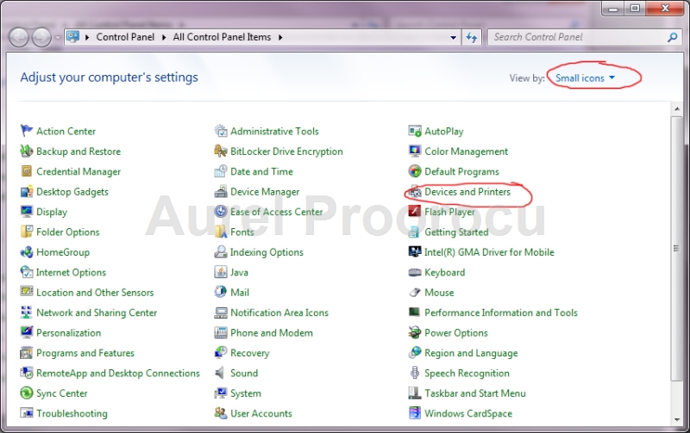Open Notification Area Icons link
Image resolution: width=690 pixels, height=433 pixels.
[x=279, y=312]
